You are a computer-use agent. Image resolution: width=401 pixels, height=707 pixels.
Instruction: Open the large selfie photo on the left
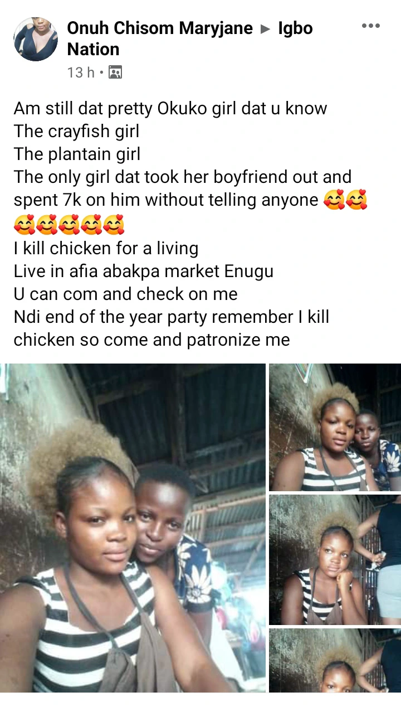(x=133, y=528)
